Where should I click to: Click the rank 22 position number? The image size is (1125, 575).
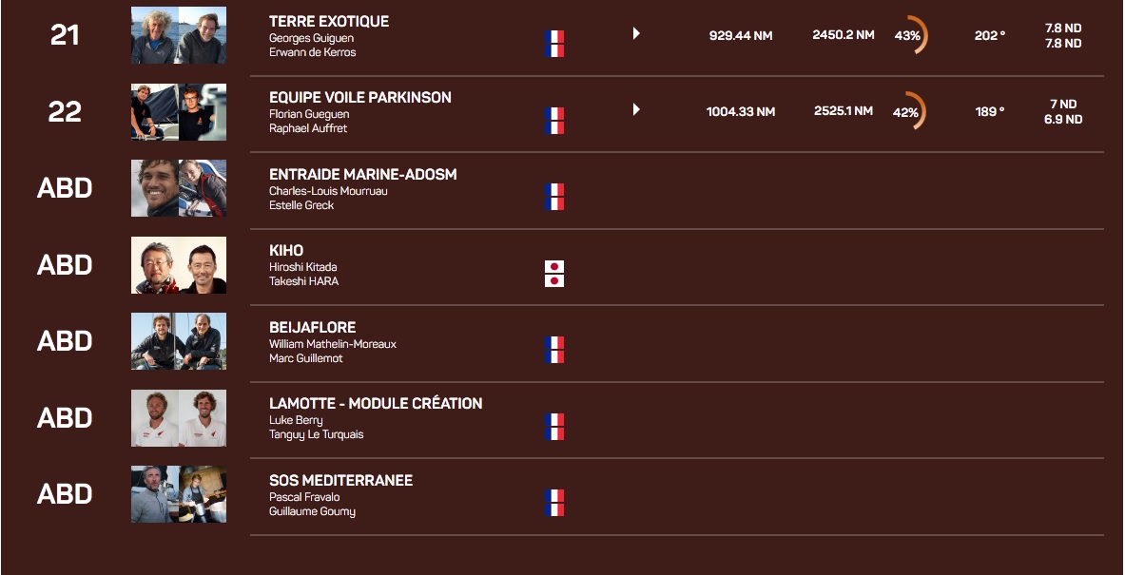[65, 112]
